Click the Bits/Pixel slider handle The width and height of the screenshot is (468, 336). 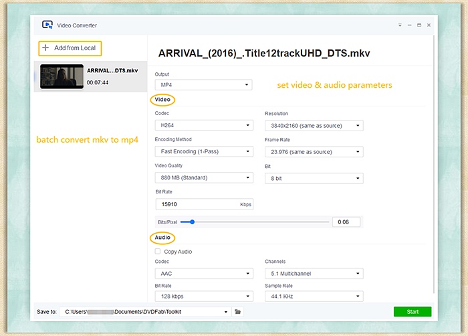click(193, 222)
